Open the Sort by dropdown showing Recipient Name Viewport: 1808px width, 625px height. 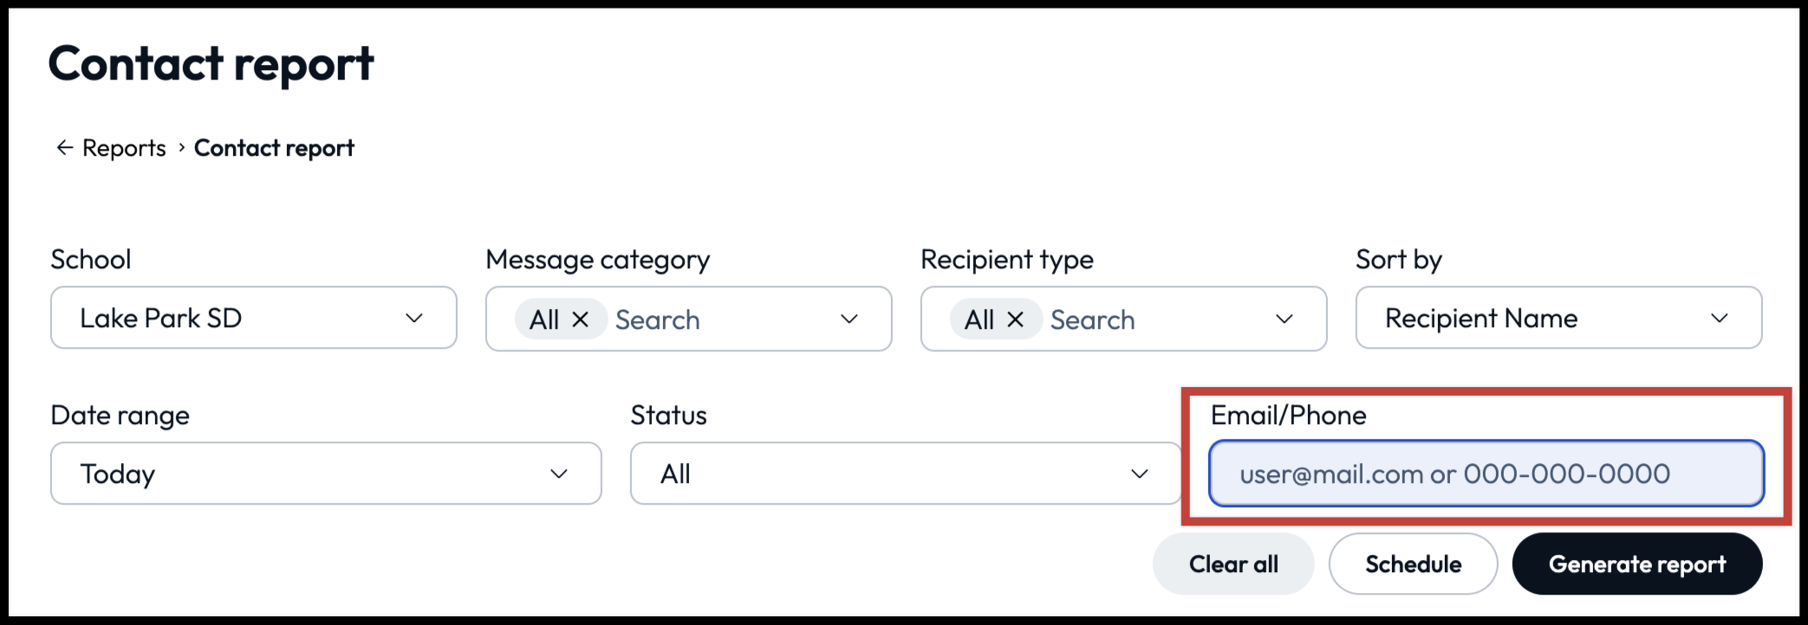[x=1558, y=318]
